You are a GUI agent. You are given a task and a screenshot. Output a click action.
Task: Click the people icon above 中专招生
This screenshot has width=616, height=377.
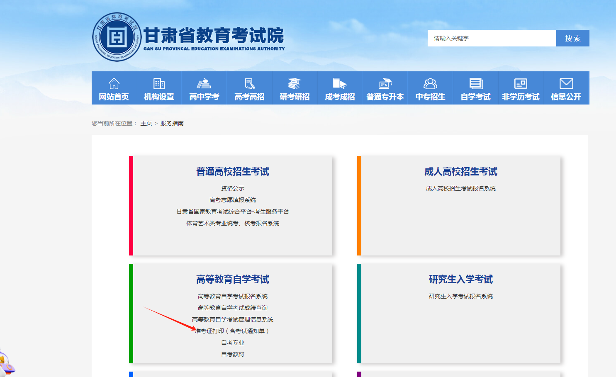tap(430, 83)
